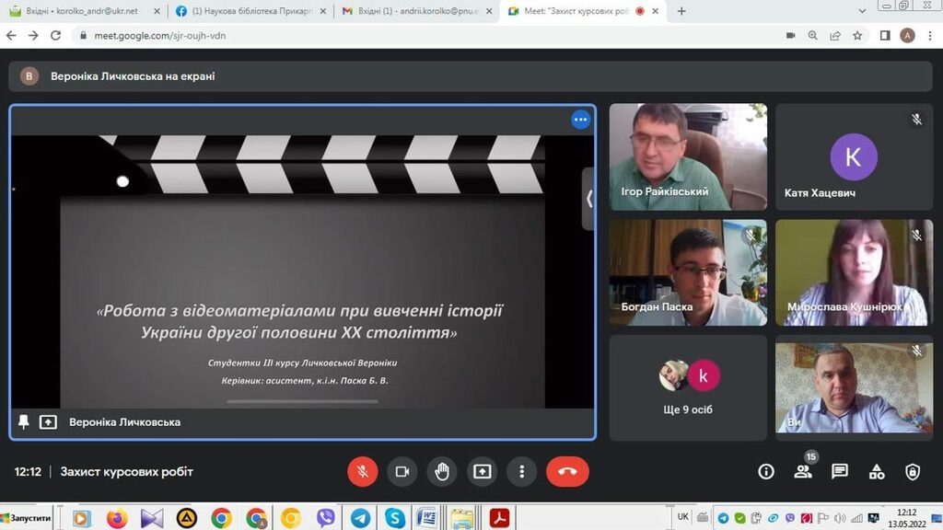Viewport: 943px width, 530px height.
Task: Click the Запустити start button
Action: [27, 518]
